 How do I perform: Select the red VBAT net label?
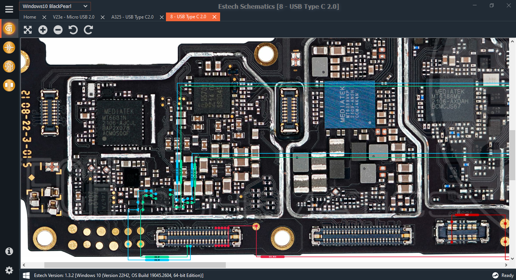(467, 215)
